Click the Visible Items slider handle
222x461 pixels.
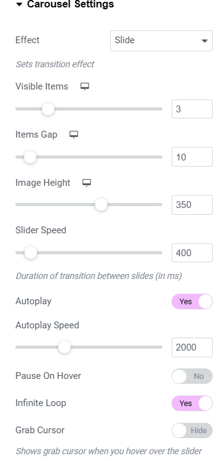click(48, 109)
